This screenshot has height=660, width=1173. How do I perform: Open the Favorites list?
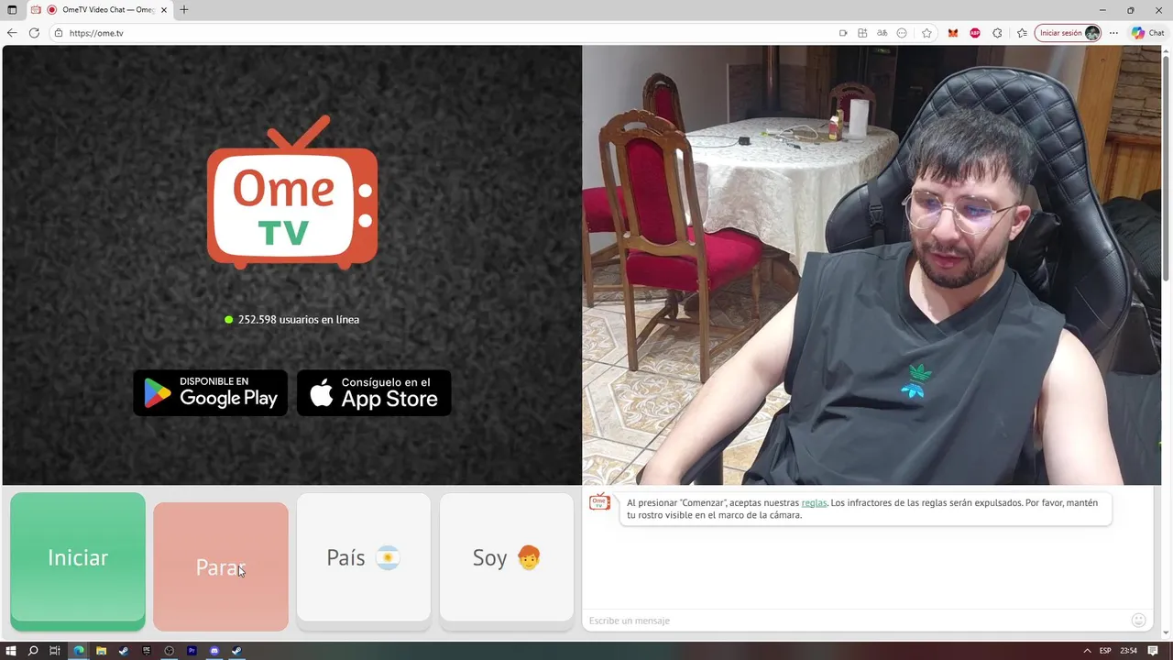[x=1022, y=33]
